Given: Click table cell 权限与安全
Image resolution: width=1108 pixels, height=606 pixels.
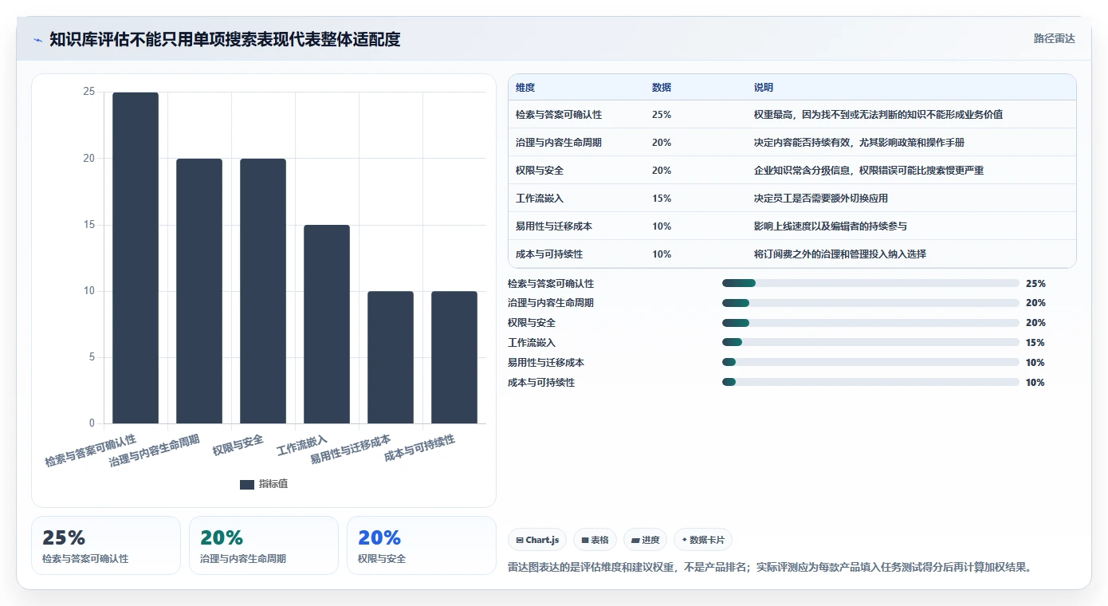Looking at the screenshot, I should pyautogui.click(x=540, y=171).
